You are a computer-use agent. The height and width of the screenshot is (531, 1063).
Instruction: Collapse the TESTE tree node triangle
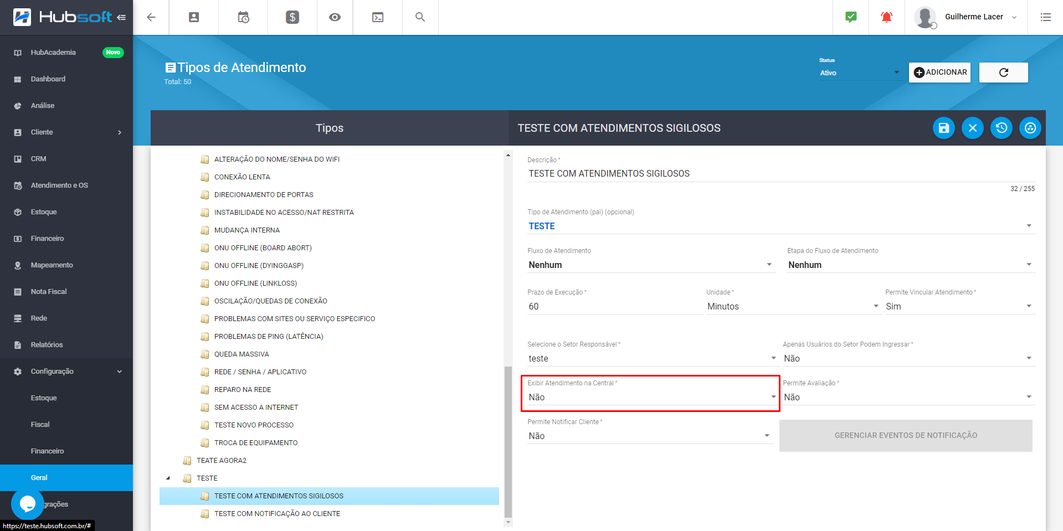(x=168, y=478)
